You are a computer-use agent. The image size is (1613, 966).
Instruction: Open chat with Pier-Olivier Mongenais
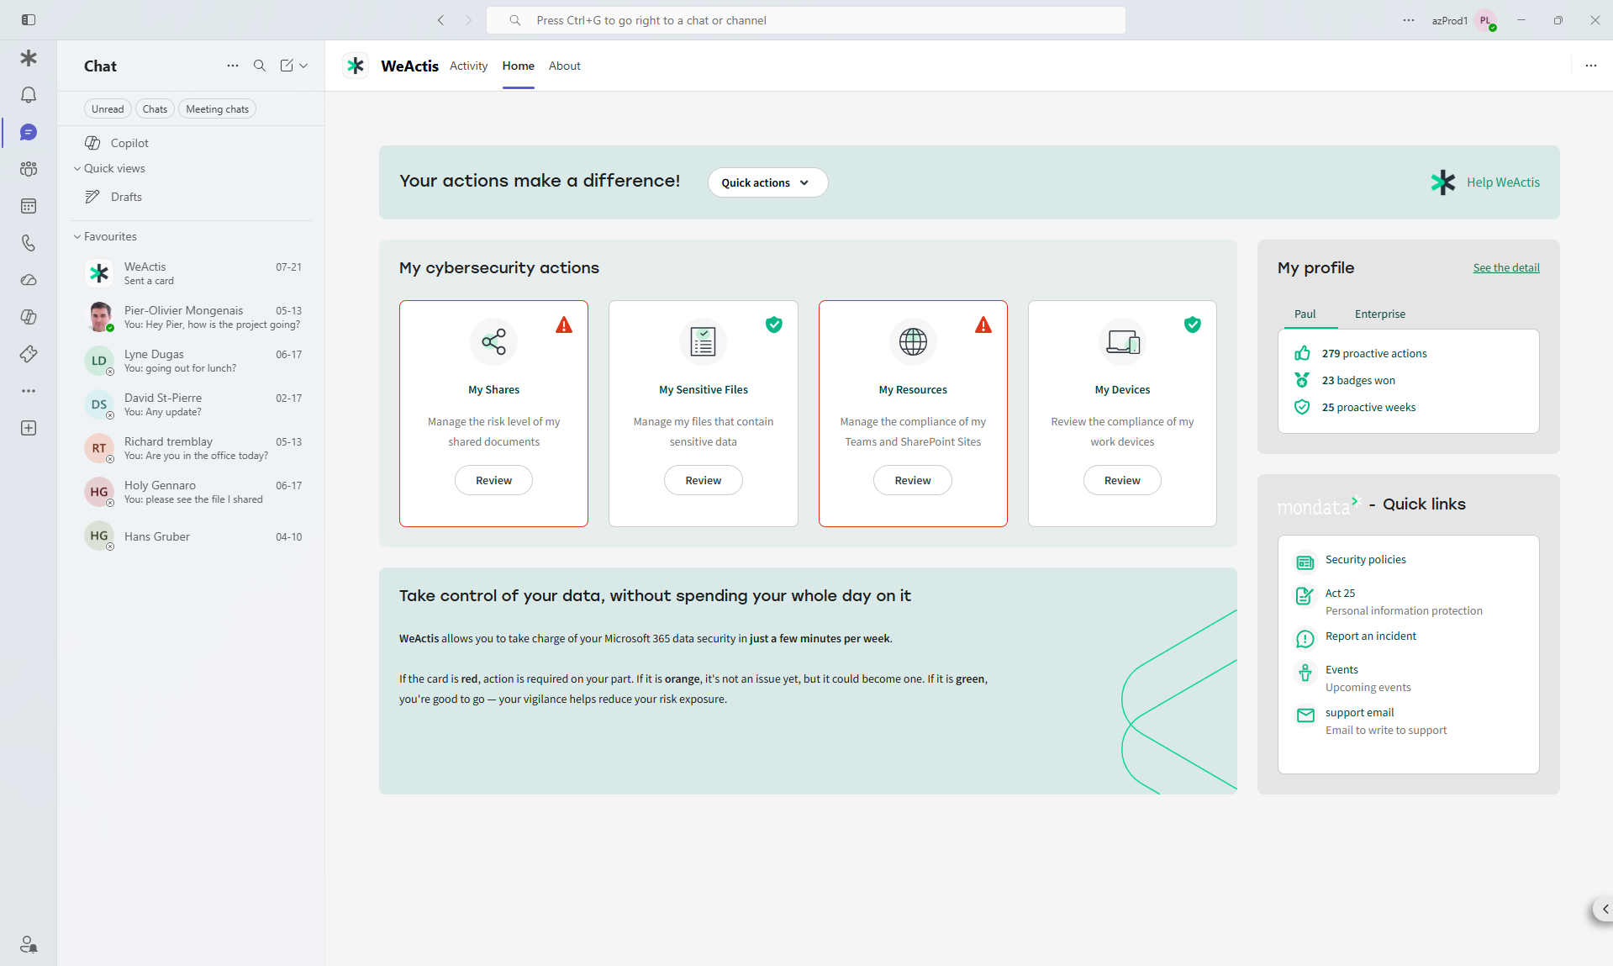pos(192,317)
